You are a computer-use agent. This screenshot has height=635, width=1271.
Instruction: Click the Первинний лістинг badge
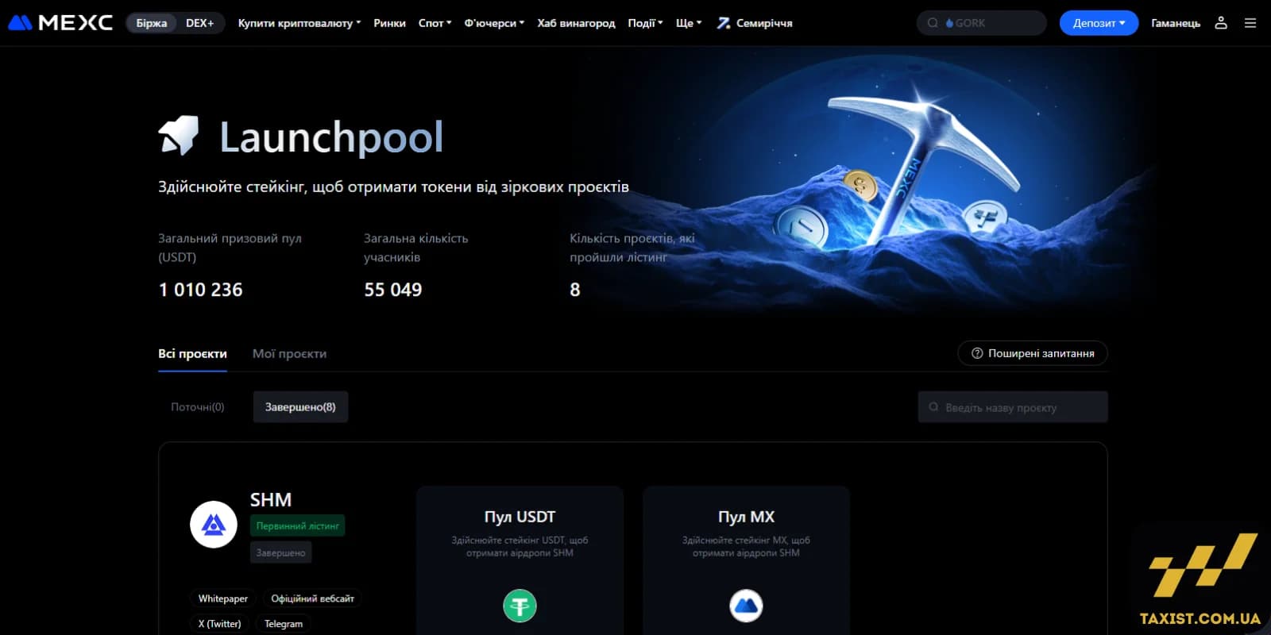pyautogui.click(x=298, y=525)
